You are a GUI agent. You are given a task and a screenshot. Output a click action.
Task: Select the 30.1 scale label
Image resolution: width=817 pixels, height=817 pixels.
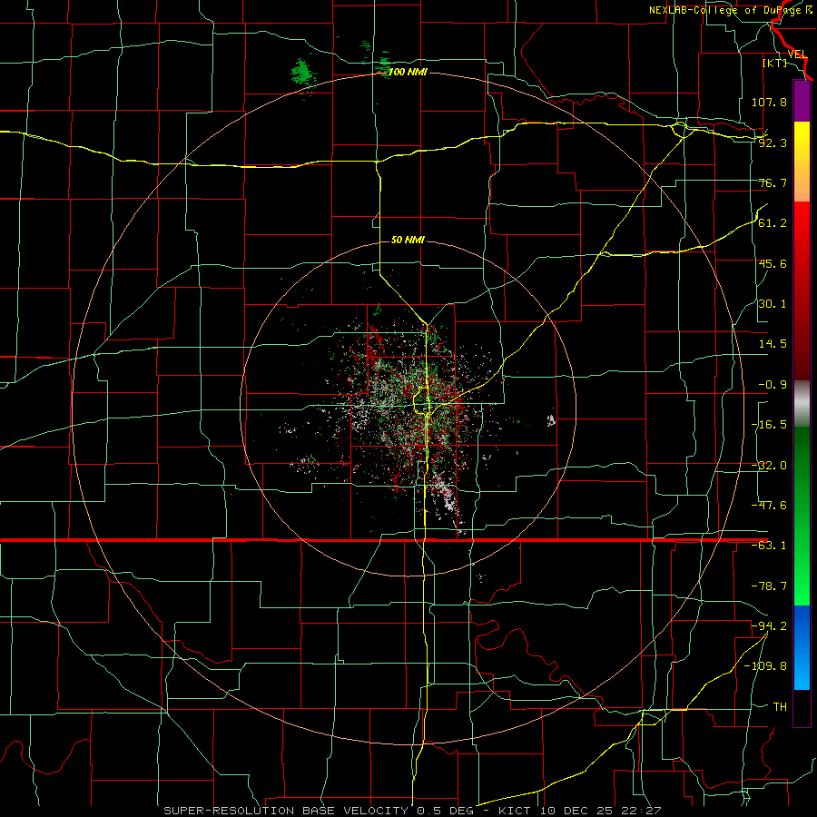pyautogui.click(x=773, y=304)
